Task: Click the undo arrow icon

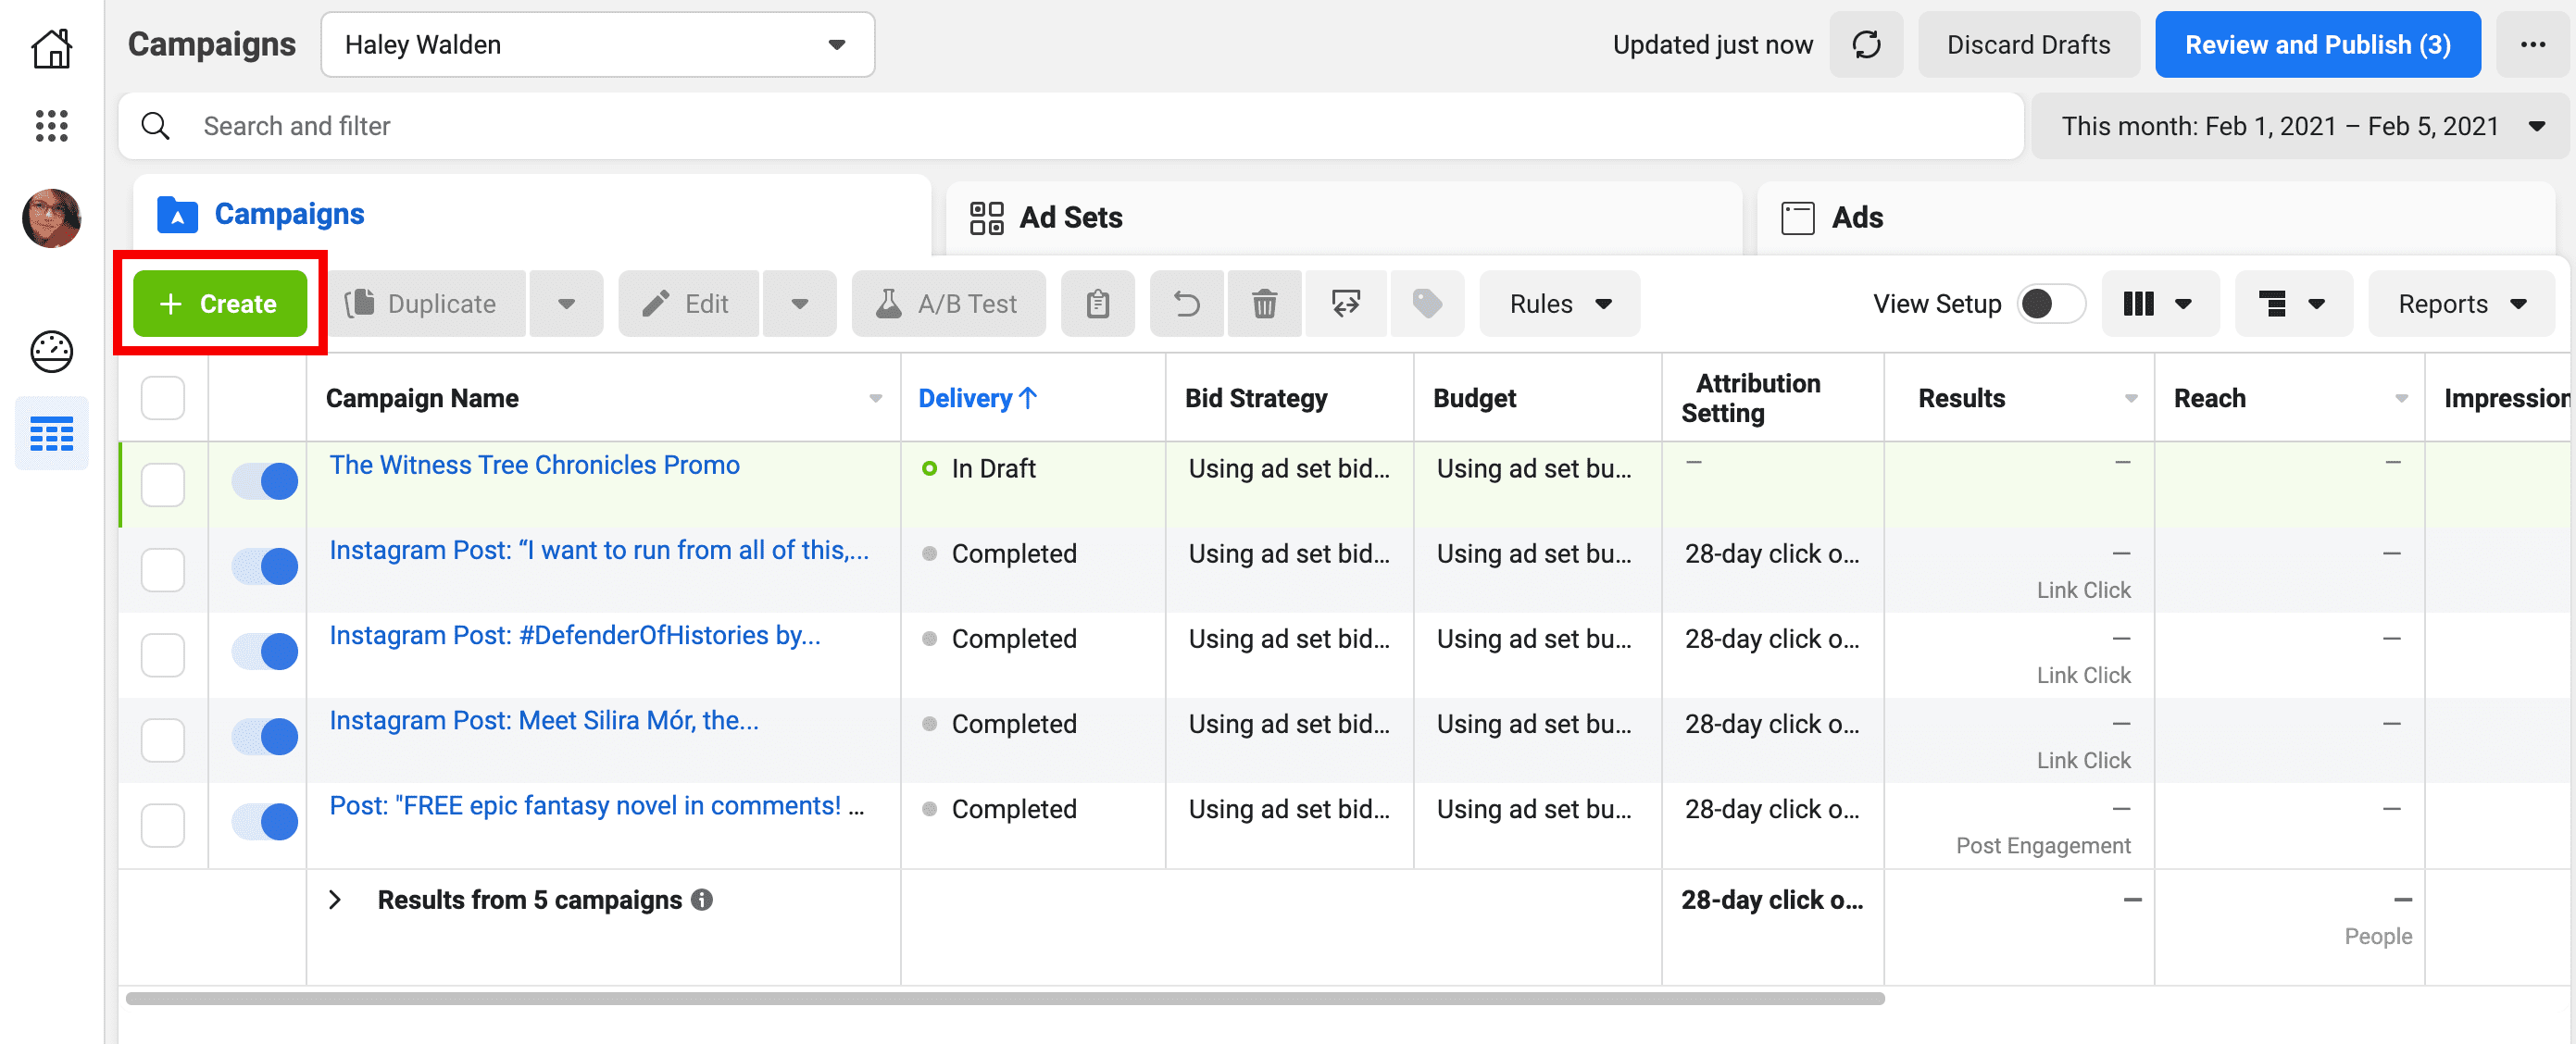Action: tap(1186, 304)
